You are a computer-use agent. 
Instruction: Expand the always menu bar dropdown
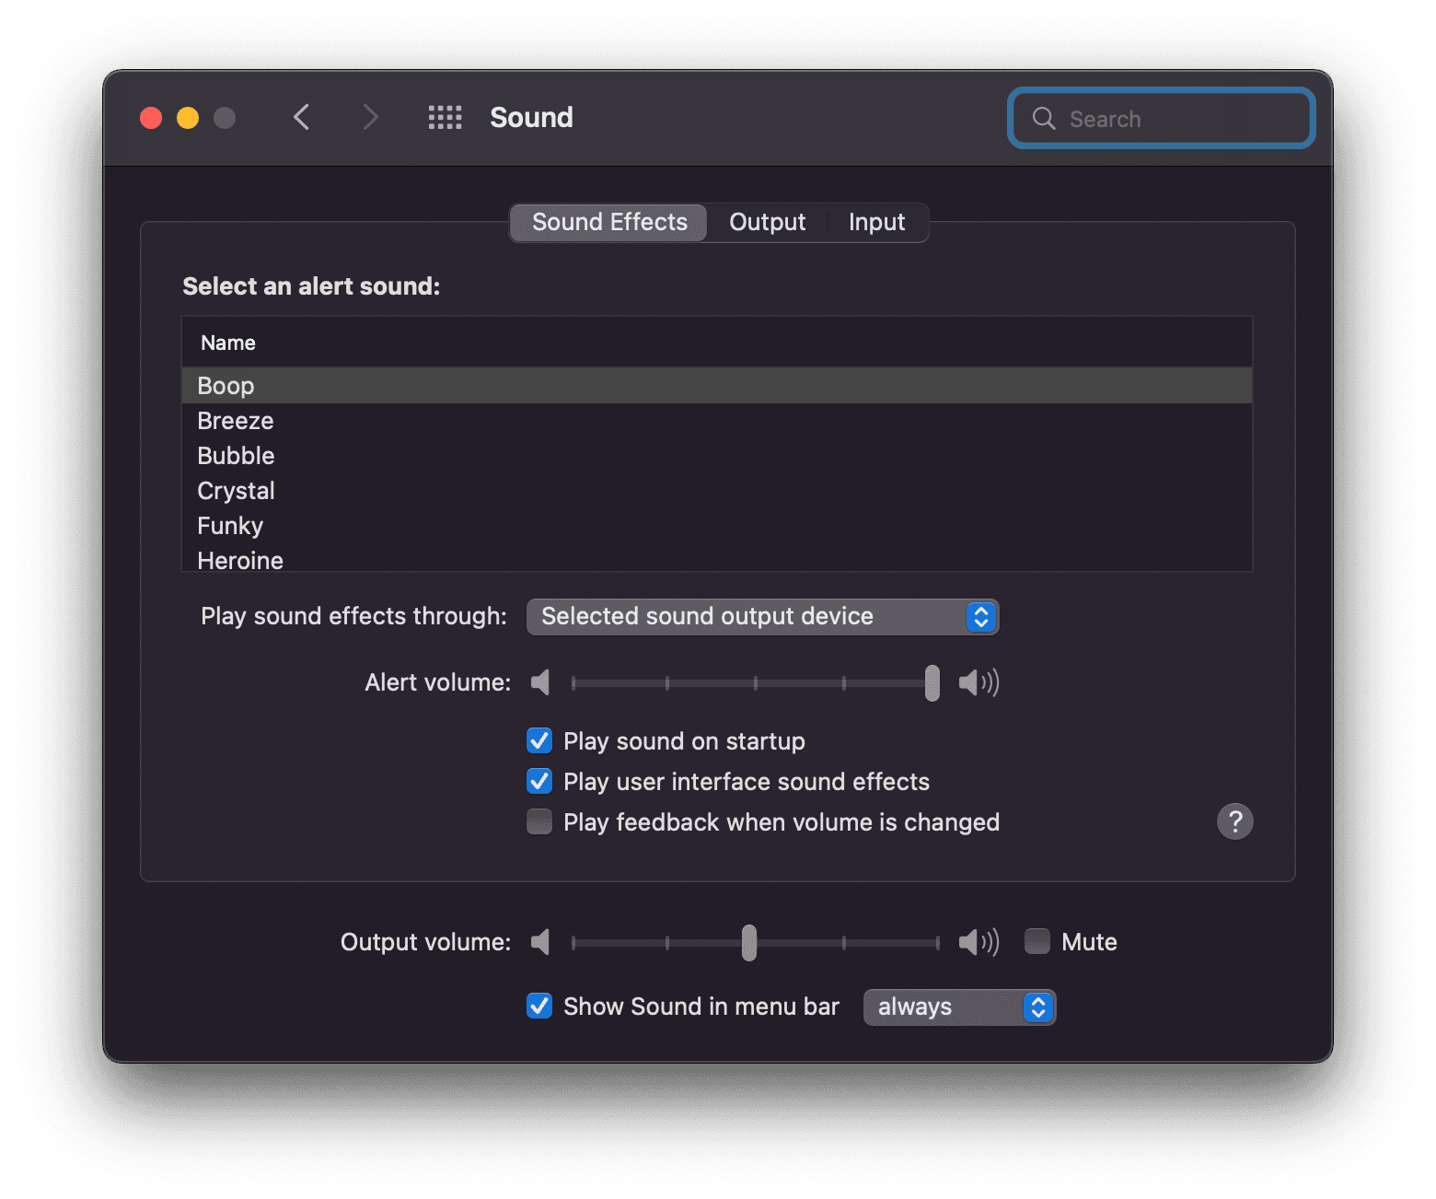[x=959, y=1007]
